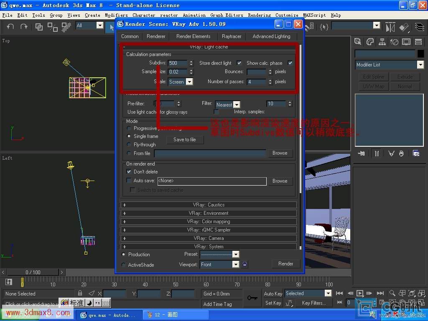Viewport: 428px width, 321px height.
Task: Click the Align tool icon
Action: [404, 27]
